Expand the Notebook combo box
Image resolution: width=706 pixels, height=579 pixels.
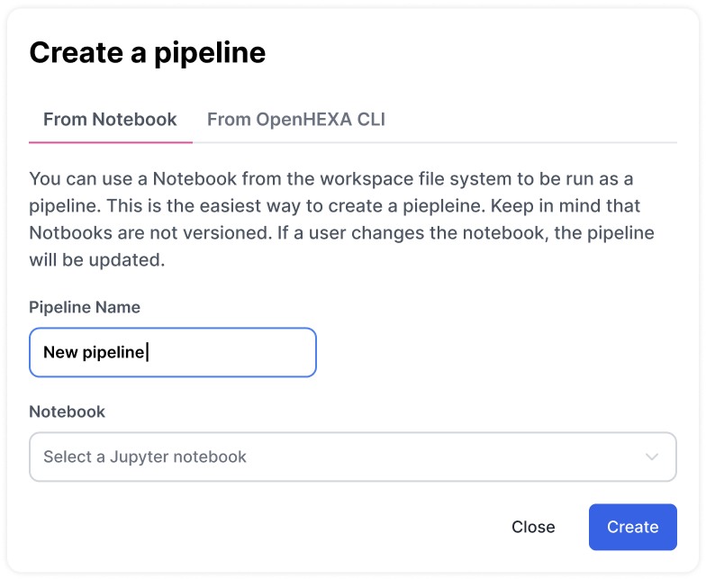(x=352, y=457)
